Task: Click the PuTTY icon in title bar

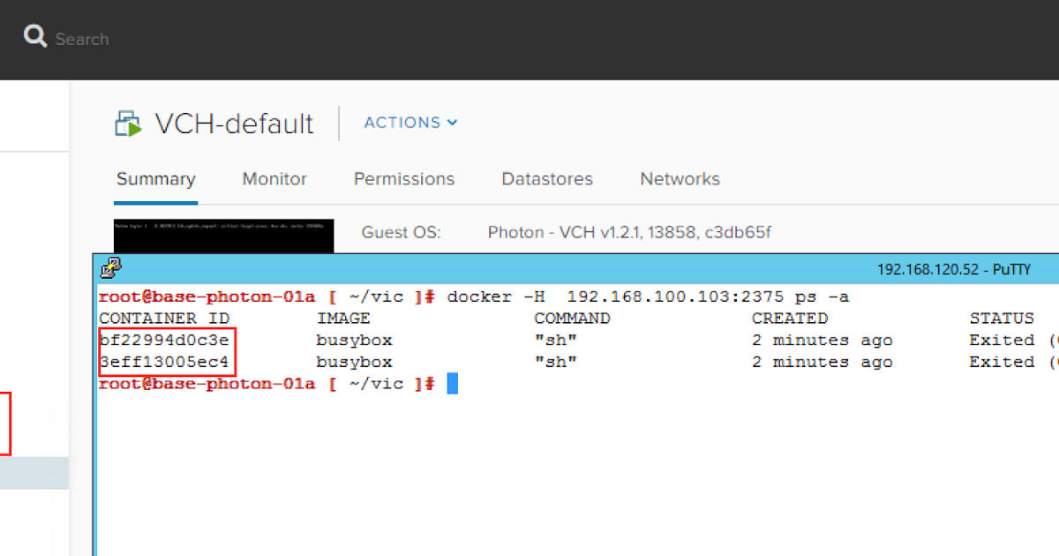Action: click(111, 267)
